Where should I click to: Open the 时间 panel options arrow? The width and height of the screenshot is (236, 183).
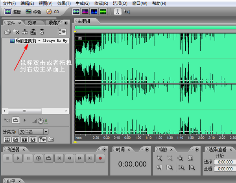pos(147,150)
